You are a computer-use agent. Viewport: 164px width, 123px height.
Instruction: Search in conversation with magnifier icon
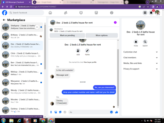[145, 42]
